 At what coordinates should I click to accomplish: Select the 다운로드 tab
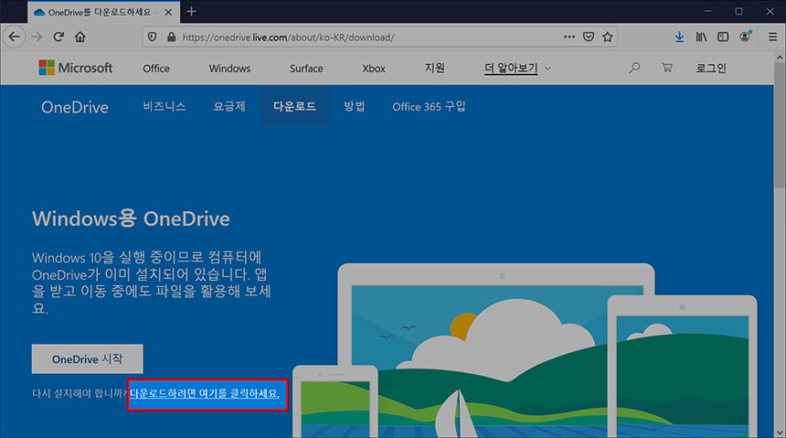[294, 106]
